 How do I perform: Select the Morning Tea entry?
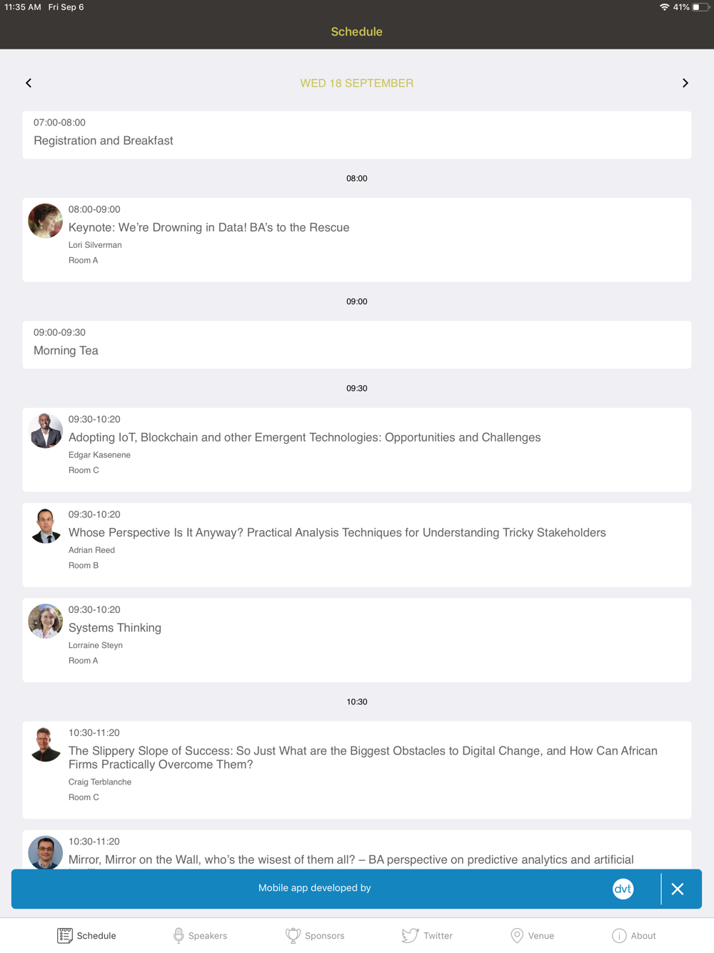[x=357, y=344]
